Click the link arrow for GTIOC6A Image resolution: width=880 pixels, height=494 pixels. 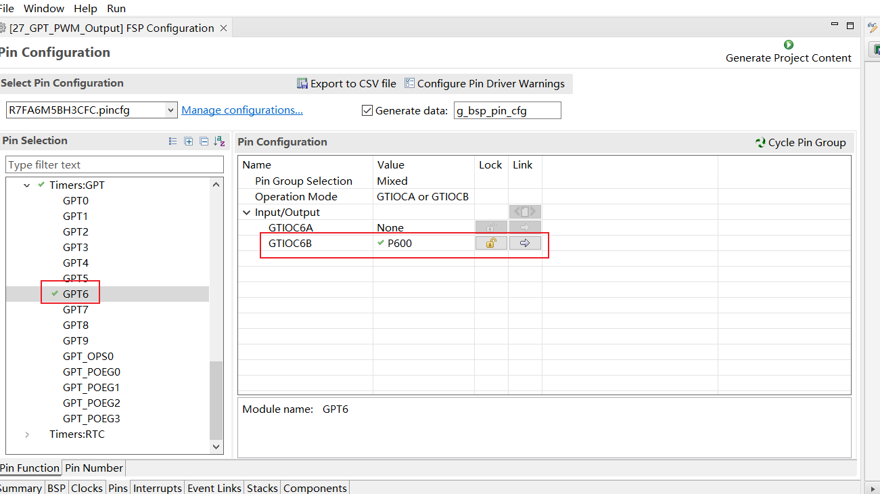(x=525, y=227)
